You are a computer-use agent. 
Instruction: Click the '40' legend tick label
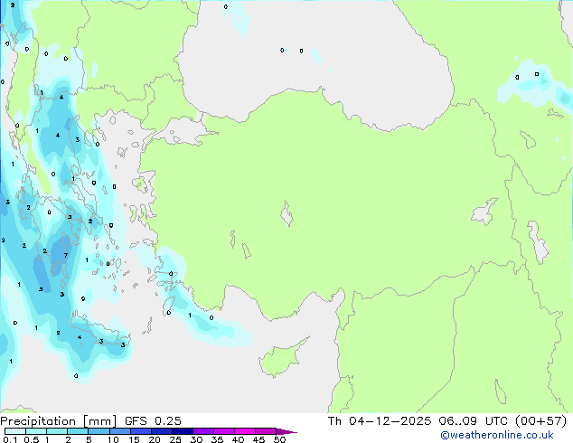(238, 439)
